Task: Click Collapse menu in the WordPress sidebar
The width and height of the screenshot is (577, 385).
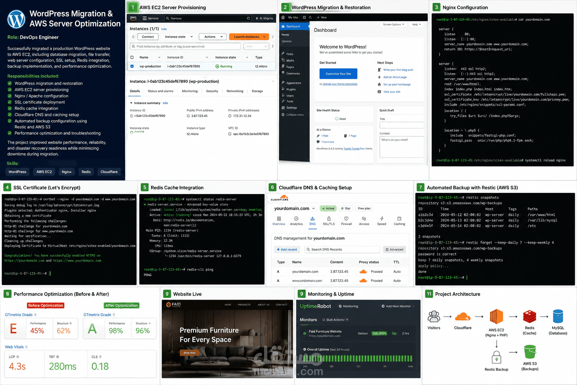Action: click(x=293, y=115)
